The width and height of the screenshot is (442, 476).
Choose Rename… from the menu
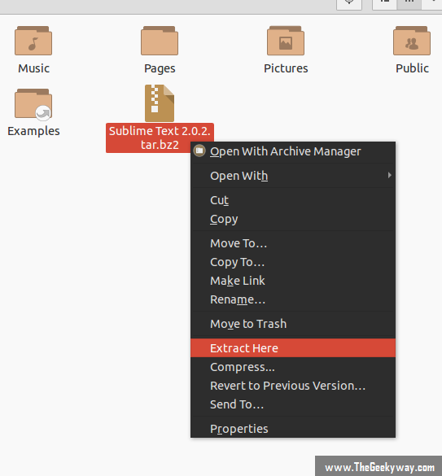tap(293, 299)
